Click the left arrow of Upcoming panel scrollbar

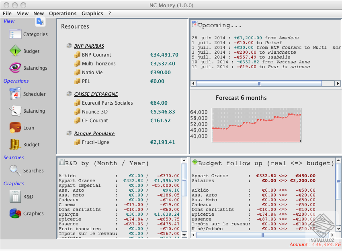pos(193,83)
